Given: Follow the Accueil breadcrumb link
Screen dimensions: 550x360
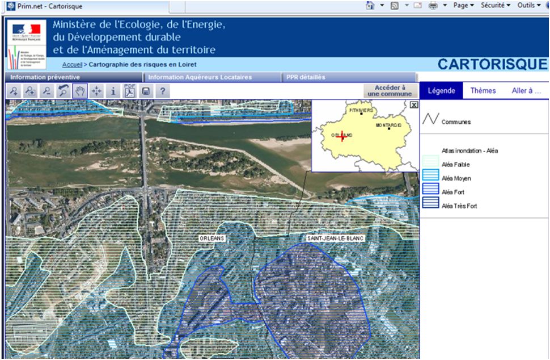Looking at the screenshot, I should point(72,65).
